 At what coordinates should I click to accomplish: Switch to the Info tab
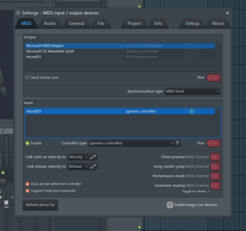coord(158,24)
